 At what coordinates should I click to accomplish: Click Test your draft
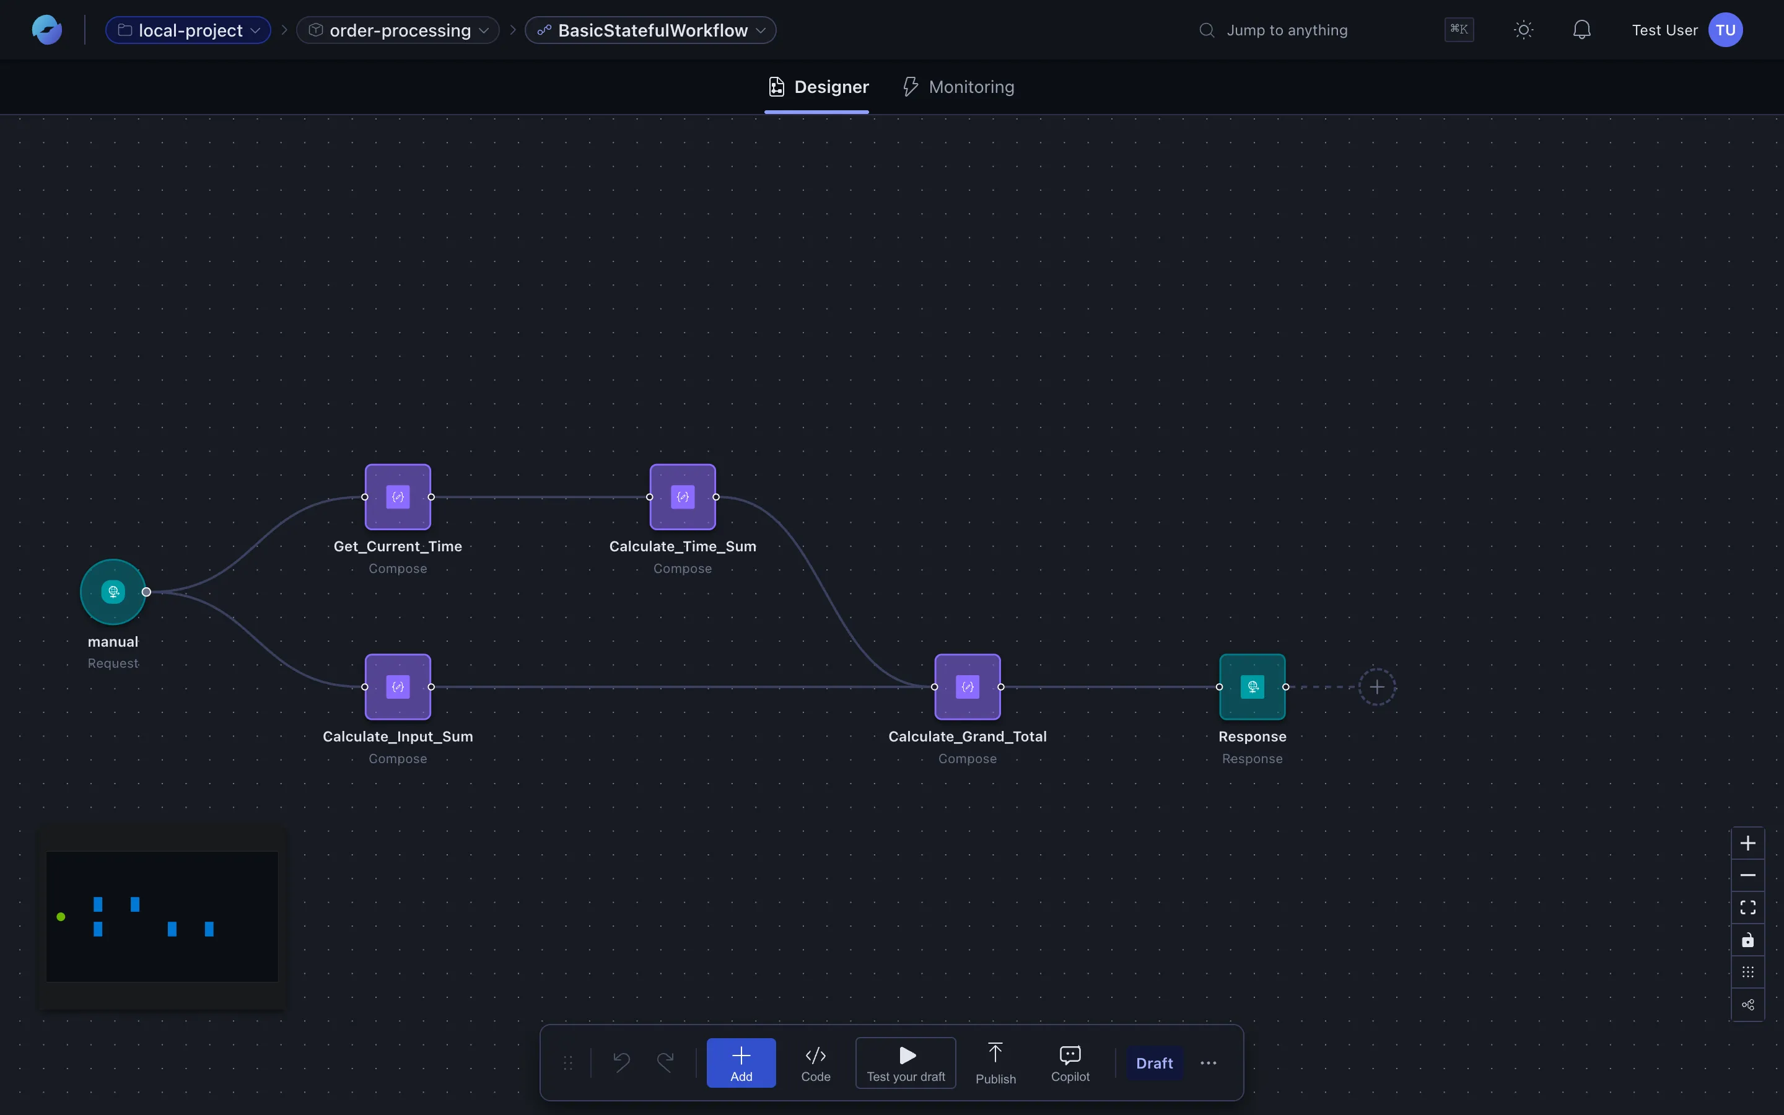pos(906,1062)
